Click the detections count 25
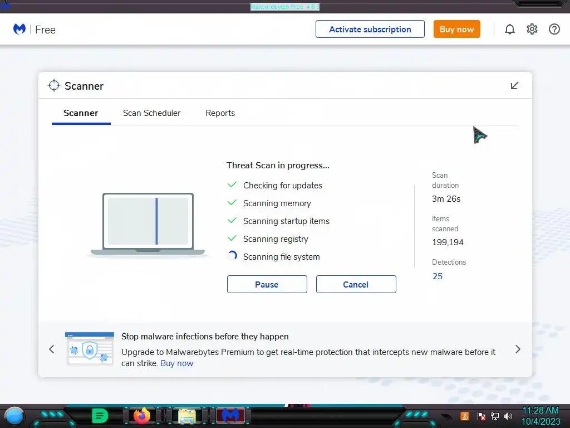The width and height of the screenshot is (570, 428). click(x=438, y=276)
